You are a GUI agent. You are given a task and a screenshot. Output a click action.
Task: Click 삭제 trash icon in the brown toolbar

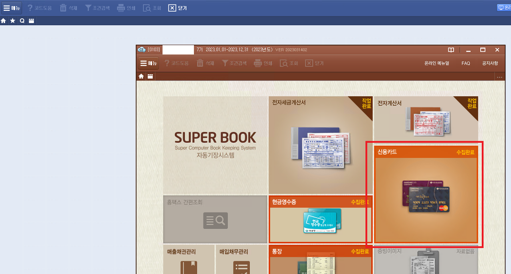pyautogui.click(x=205, y=63)
